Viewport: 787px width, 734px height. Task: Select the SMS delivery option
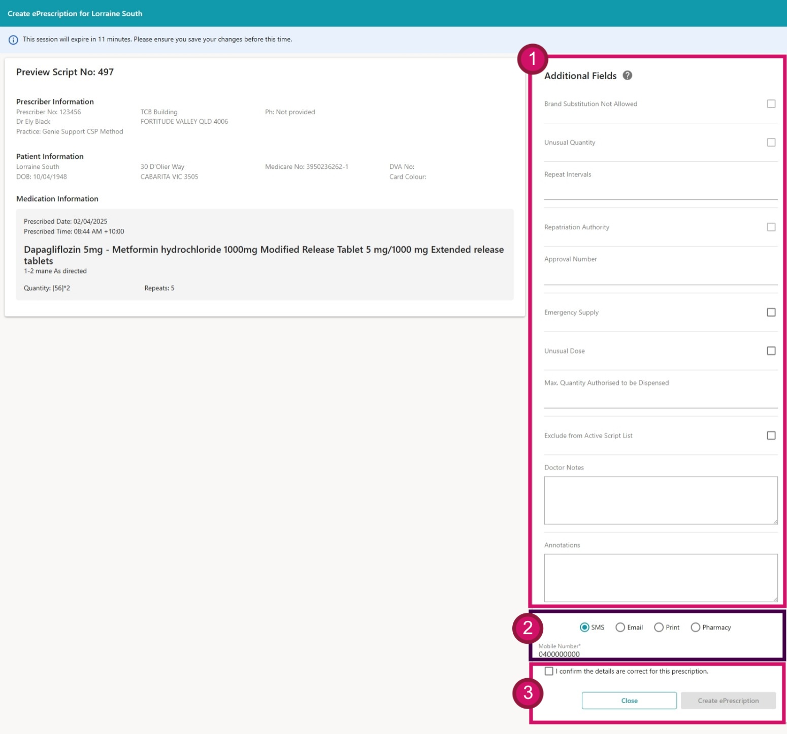tap(584, 627)
